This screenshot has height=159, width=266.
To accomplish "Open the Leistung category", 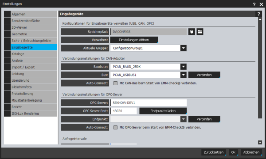I will [31, 74].
